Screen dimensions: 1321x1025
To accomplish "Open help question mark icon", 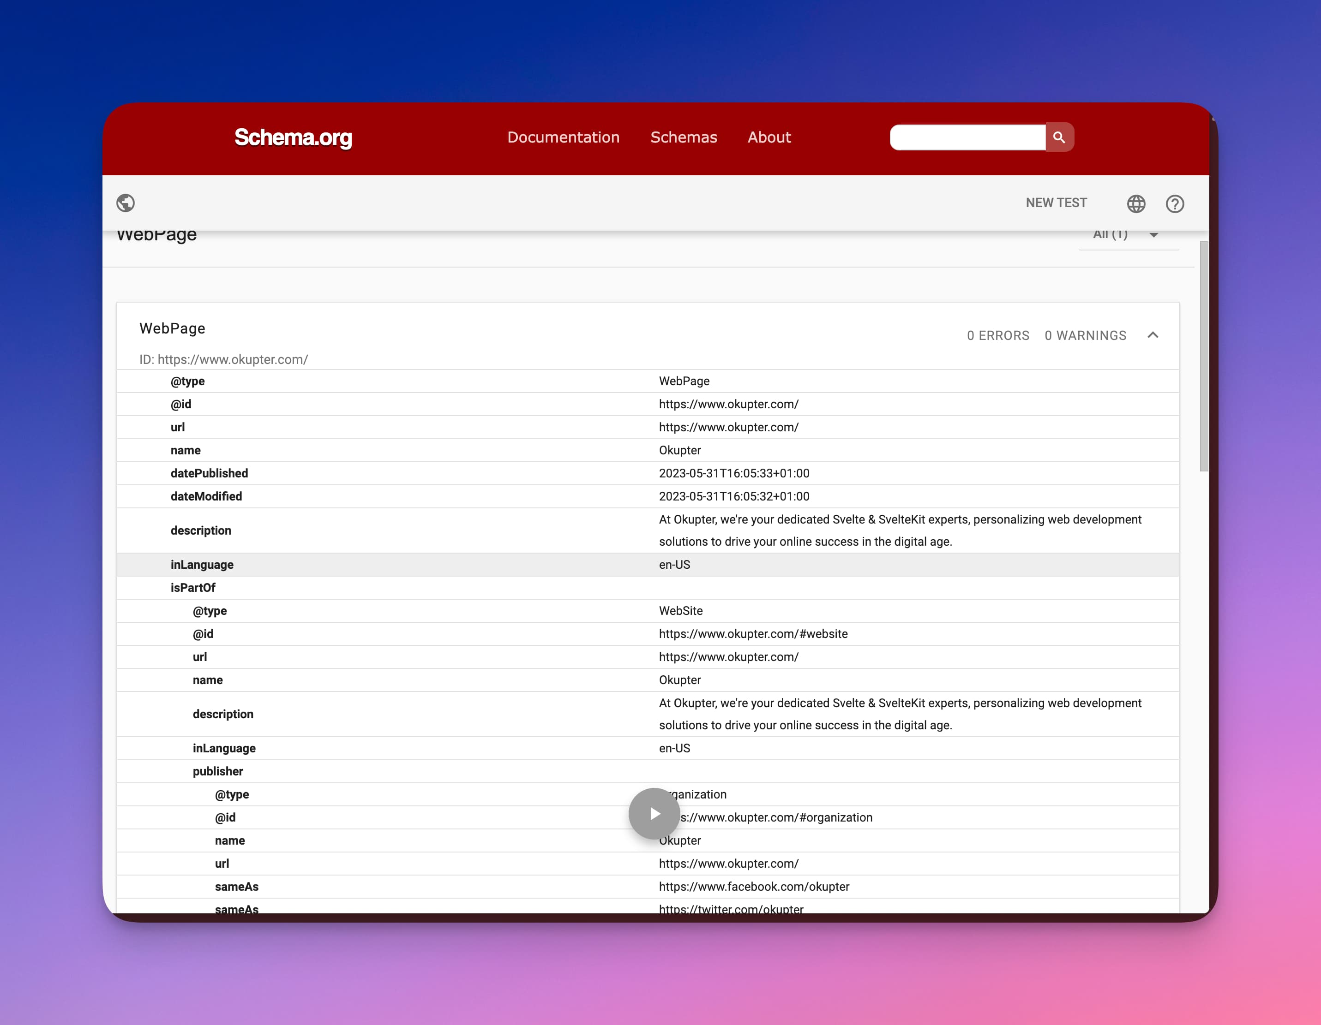I will click(1175, 204).
